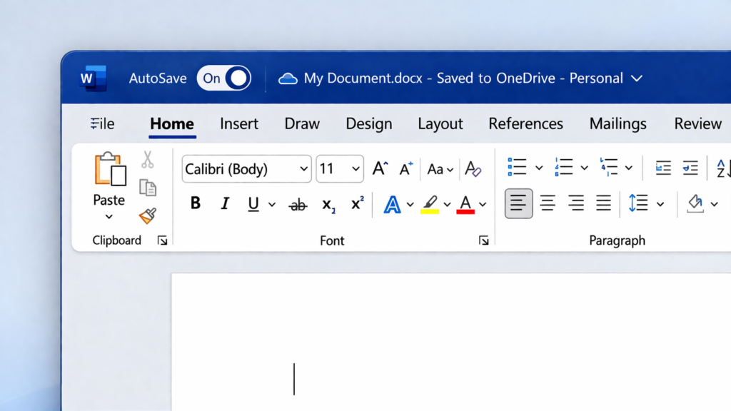Click the Word app logo icon
The width and height of the screenshot is (731, 411).
(x=94, y=78)
